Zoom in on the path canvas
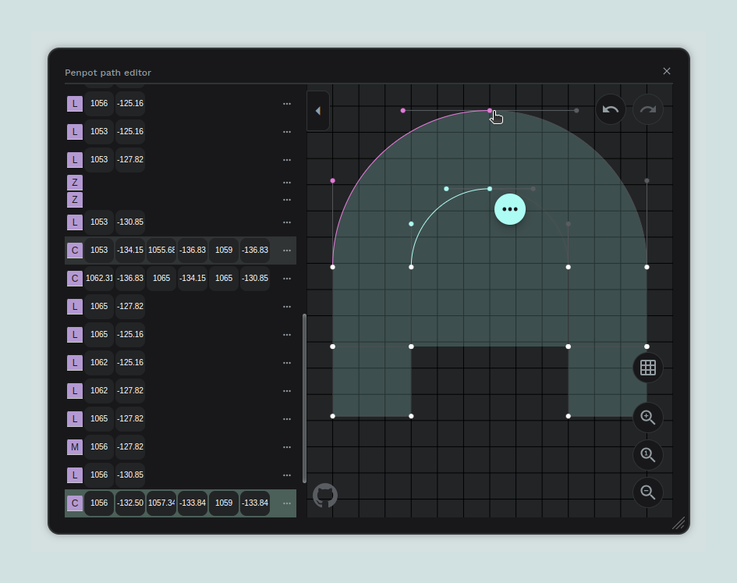This screenshot has height=583, width=737. coord(647,418)
